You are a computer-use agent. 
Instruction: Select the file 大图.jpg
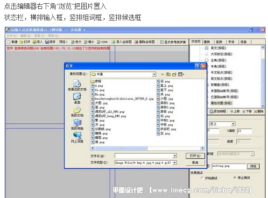(99, 103)
